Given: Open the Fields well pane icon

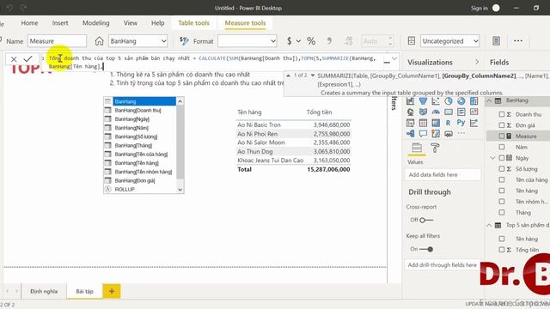Looking at the screenshot, I should (x=417, y=148).
